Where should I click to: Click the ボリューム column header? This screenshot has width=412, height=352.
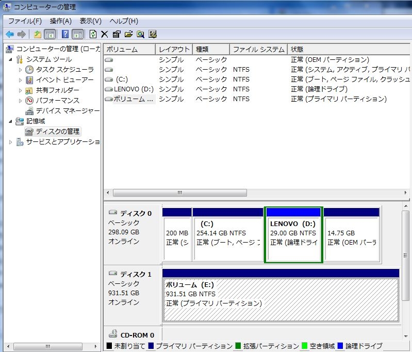coord(129,50)
